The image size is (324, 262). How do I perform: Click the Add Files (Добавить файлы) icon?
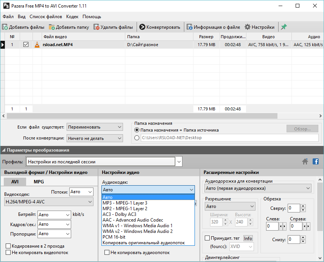tap(5, 27)
